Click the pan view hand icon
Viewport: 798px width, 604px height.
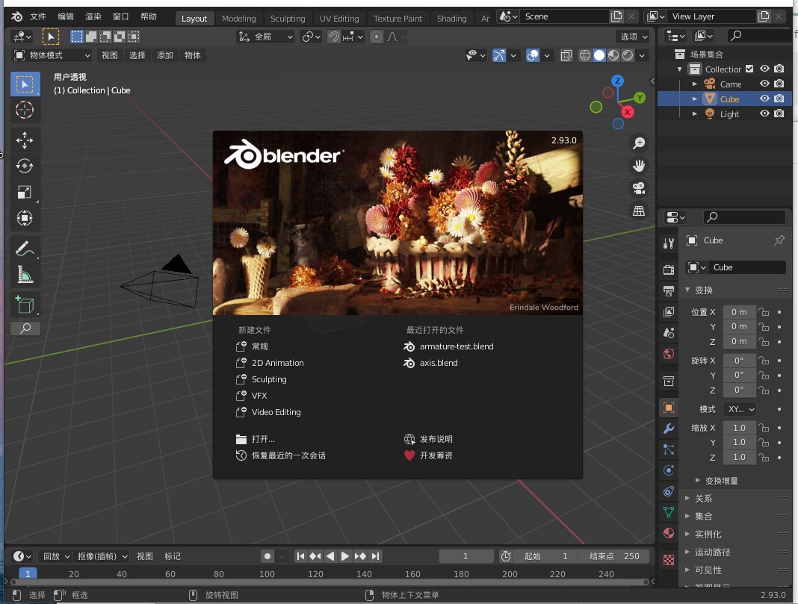[x=639, y=166]
